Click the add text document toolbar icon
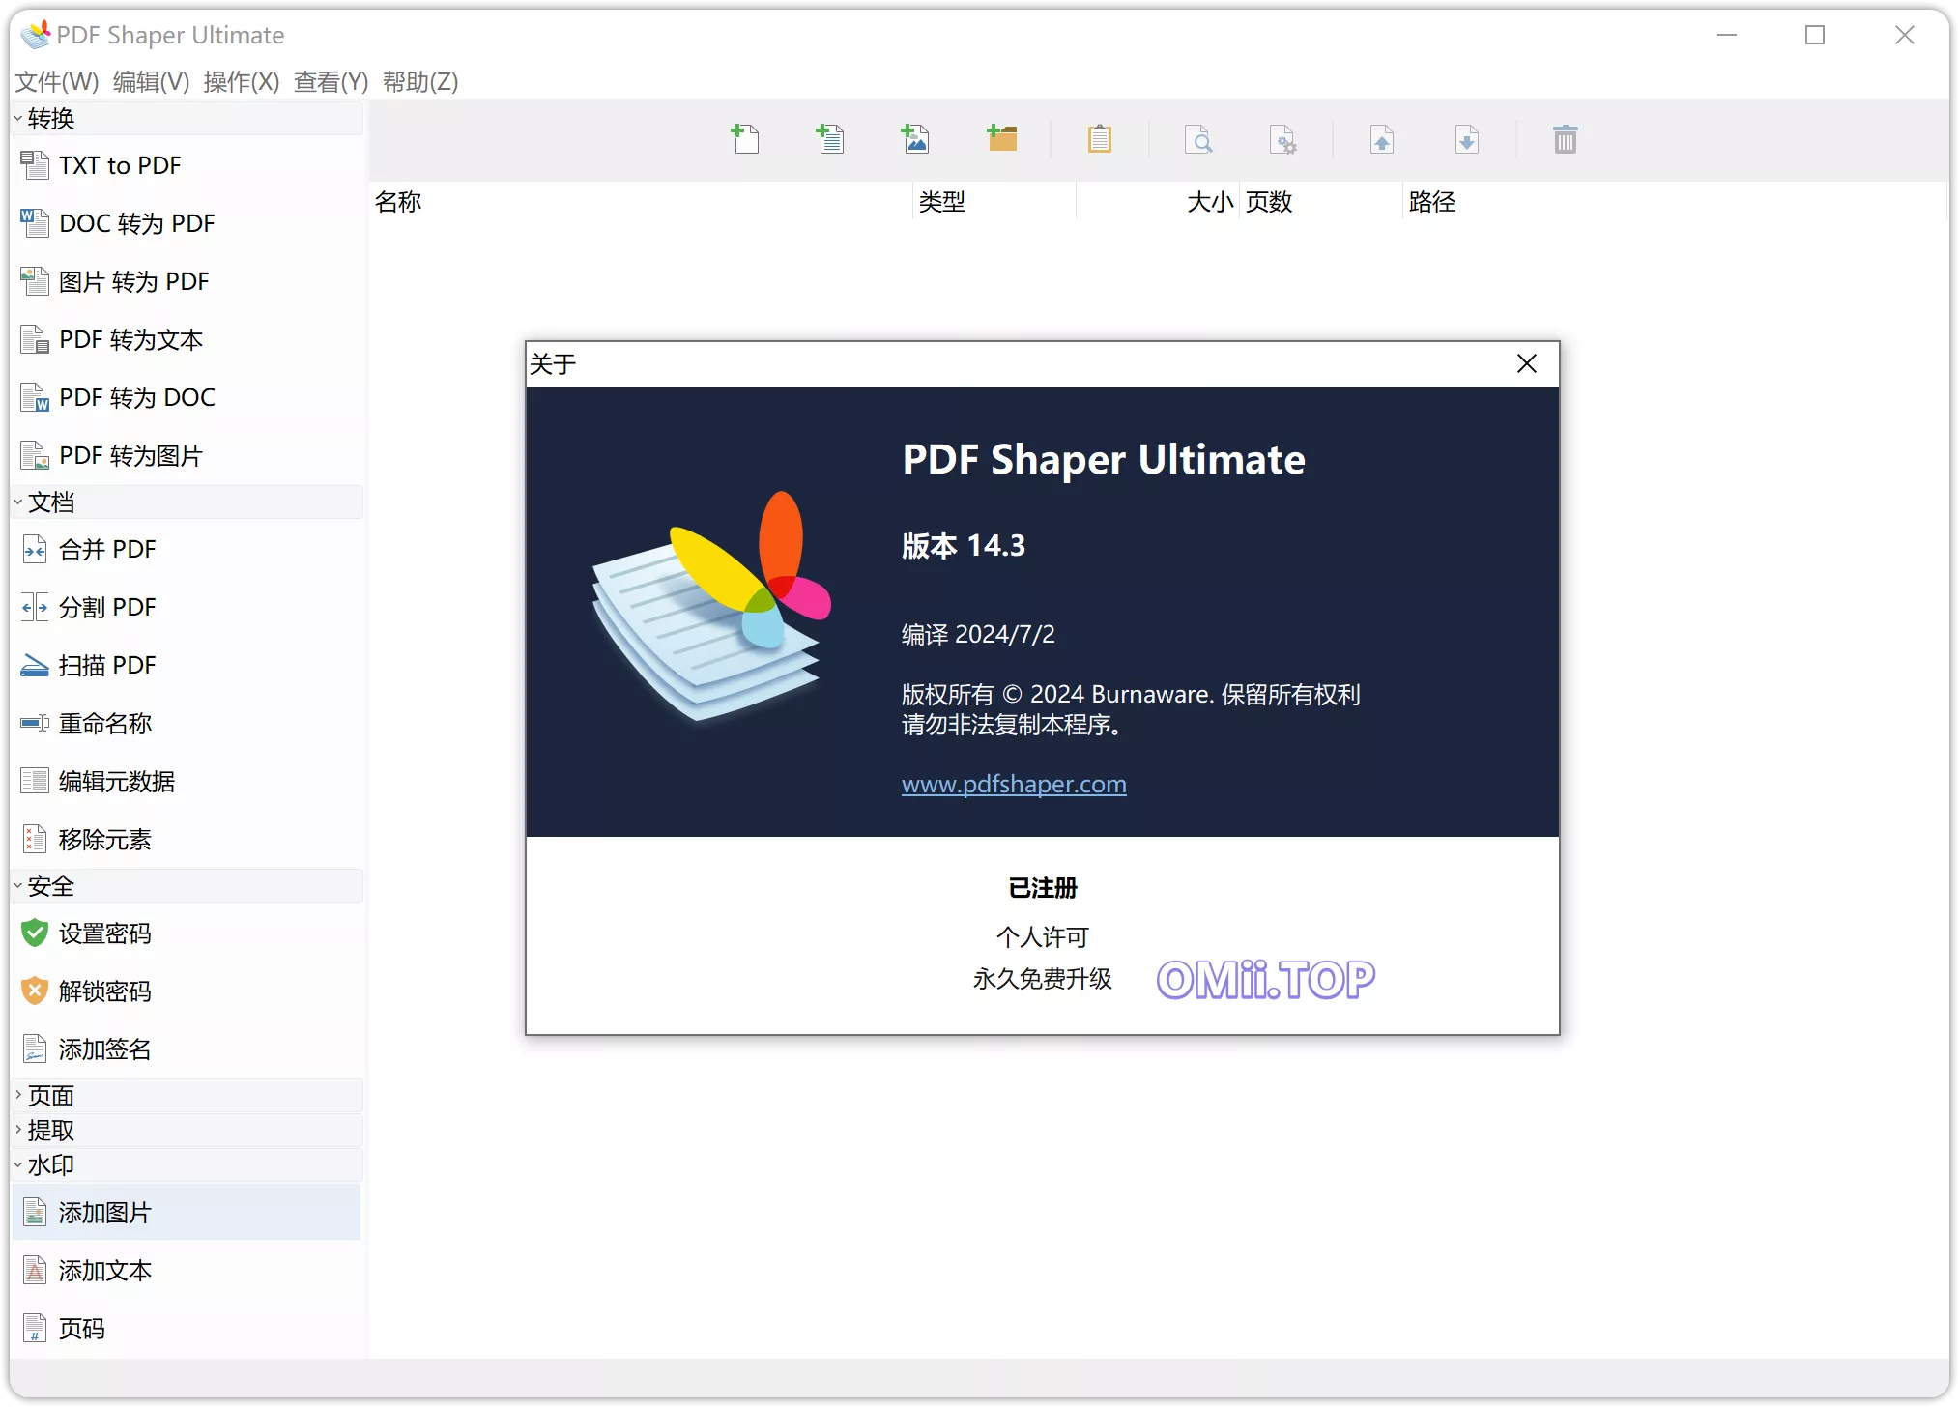Viewport: 1959px width, 1407px height. coord(830,140)
